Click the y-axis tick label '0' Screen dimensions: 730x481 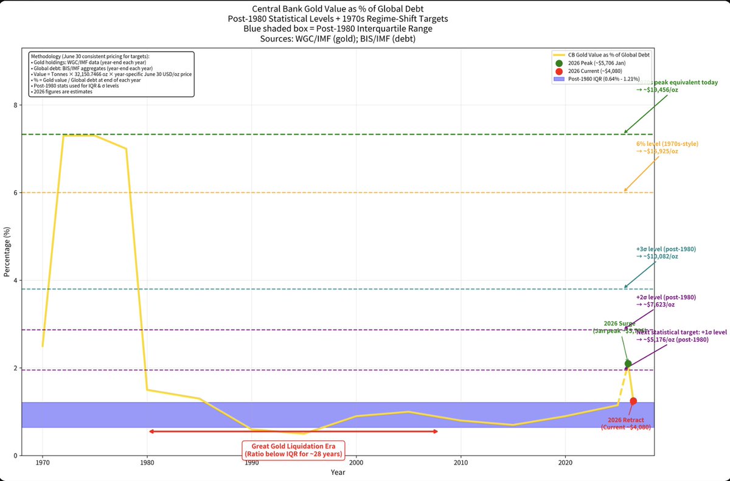(16, 456)
